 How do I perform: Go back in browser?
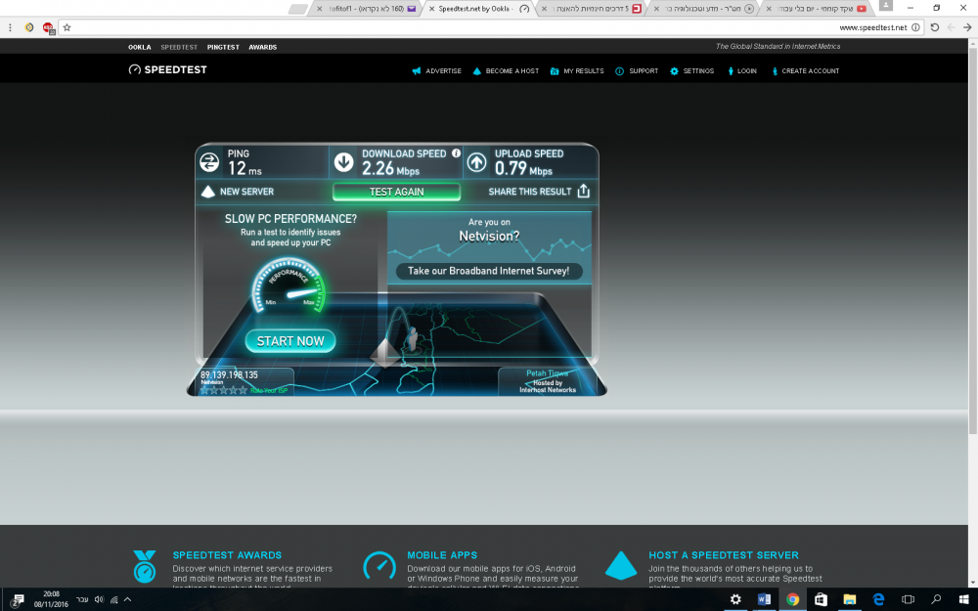pyautogui.click(x=967, y=27)
